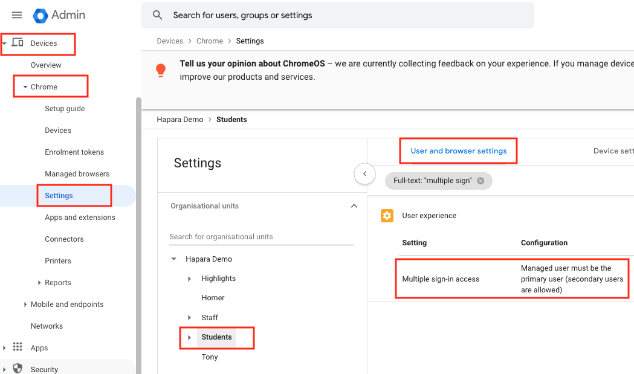This screenshot has width=634, height=374.
Task: Open Setup guide in the sidebar
Action: [65, 109]
